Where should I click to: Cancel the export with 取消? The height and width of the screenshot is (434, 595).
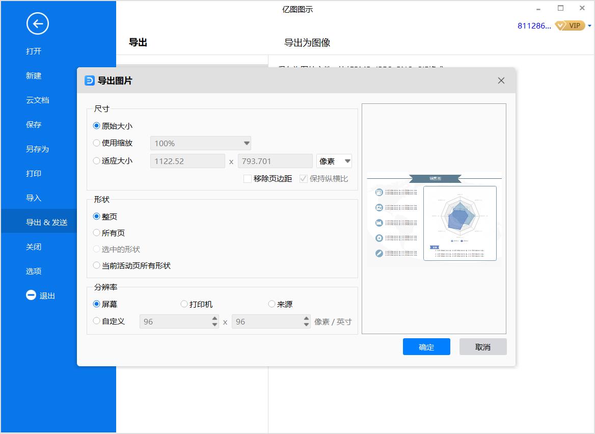pyautogui.click(x=482, y=346)
